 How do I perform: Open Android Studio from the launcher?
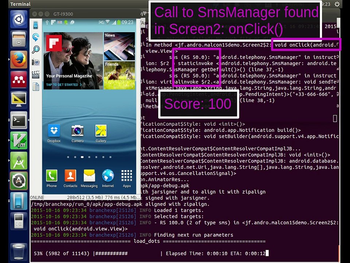[19, 161]
